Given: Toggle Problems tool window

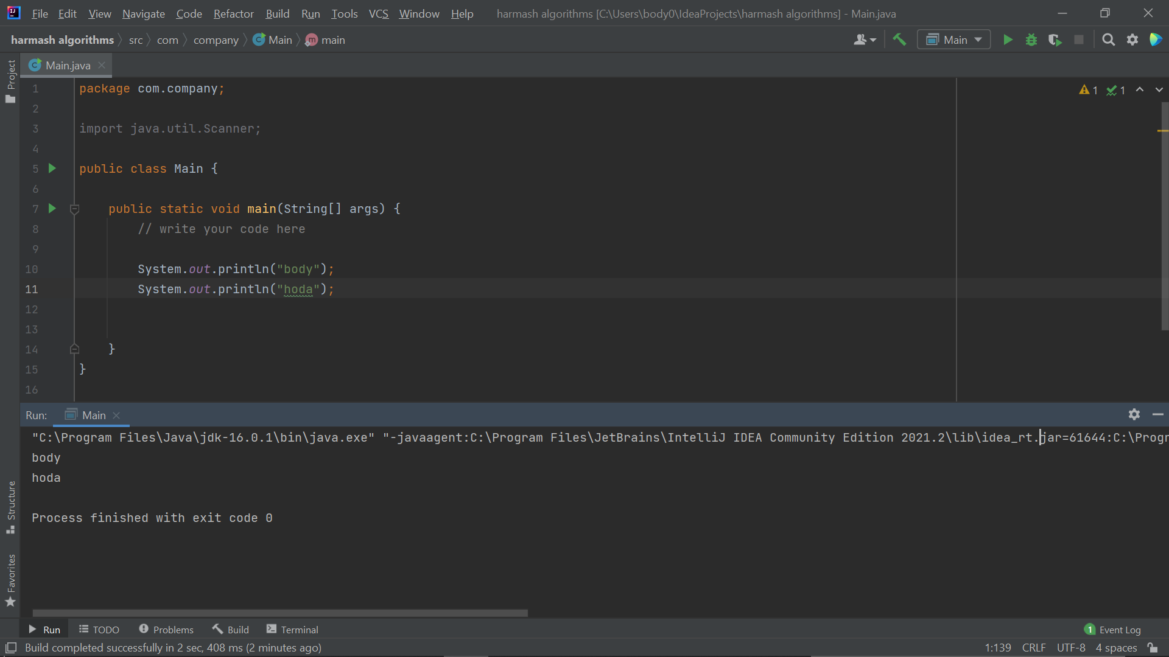Looking at the screenshot, I should click(166, 630).
